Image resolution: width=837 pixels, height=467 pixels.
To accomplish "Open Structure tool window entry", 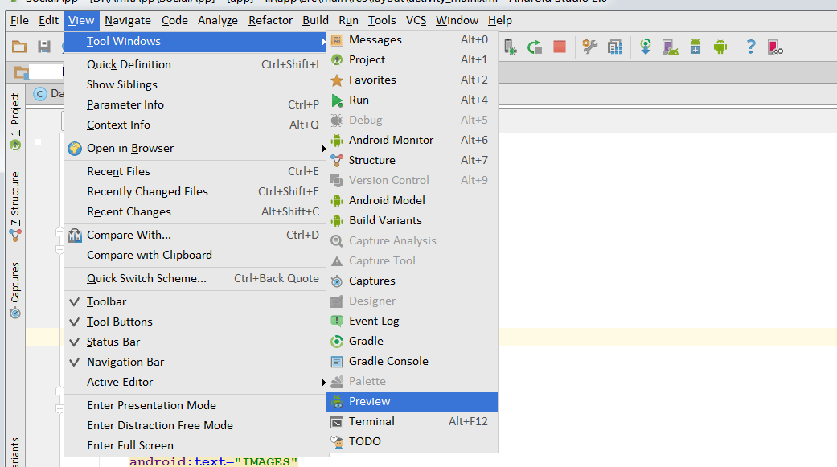I will [x=412, y=160].
